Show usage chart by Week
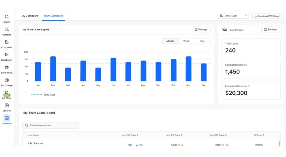Screen dimensions: 286x157 tap(186, 41)
